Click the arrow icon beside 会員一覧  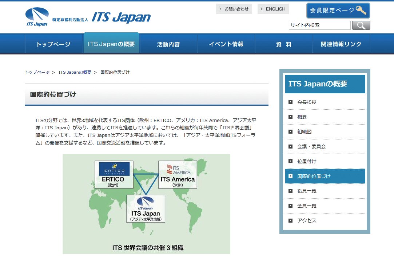[290, 206]
